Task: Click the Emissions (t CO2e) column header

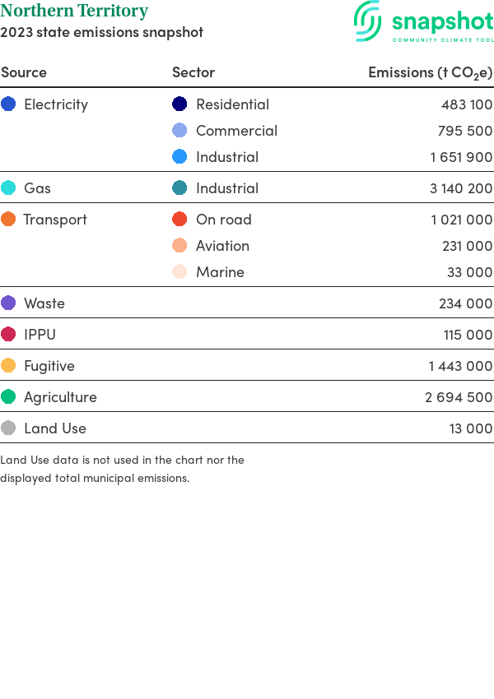Action: (430, 72)
